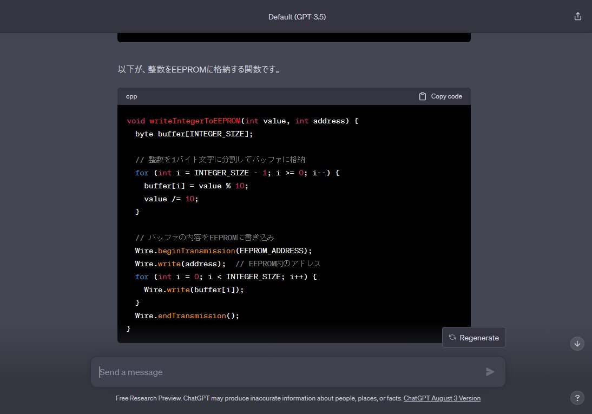
Task: Open help via question mark icon
Action: 577,398
